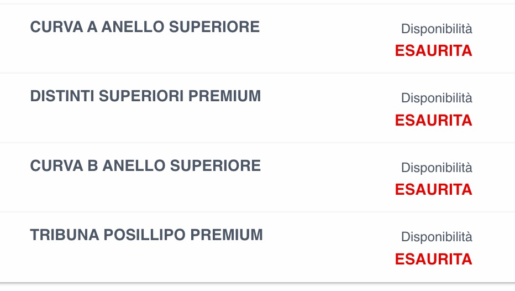Click divider between Curva A and Distinti rows
This screenshot has width=515, height=291.
pyautogui.click(x=257, y=73)
